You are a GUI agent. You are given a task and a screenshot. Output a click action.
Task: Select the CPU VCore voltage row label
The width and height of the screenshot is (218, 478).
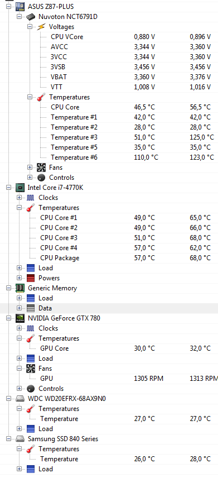(x=67, y=37)
